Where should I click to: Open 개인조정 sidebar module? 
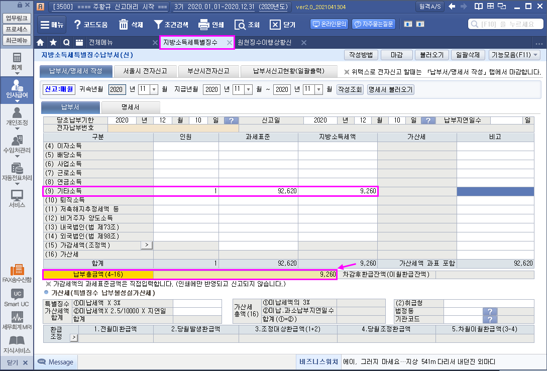17,118
